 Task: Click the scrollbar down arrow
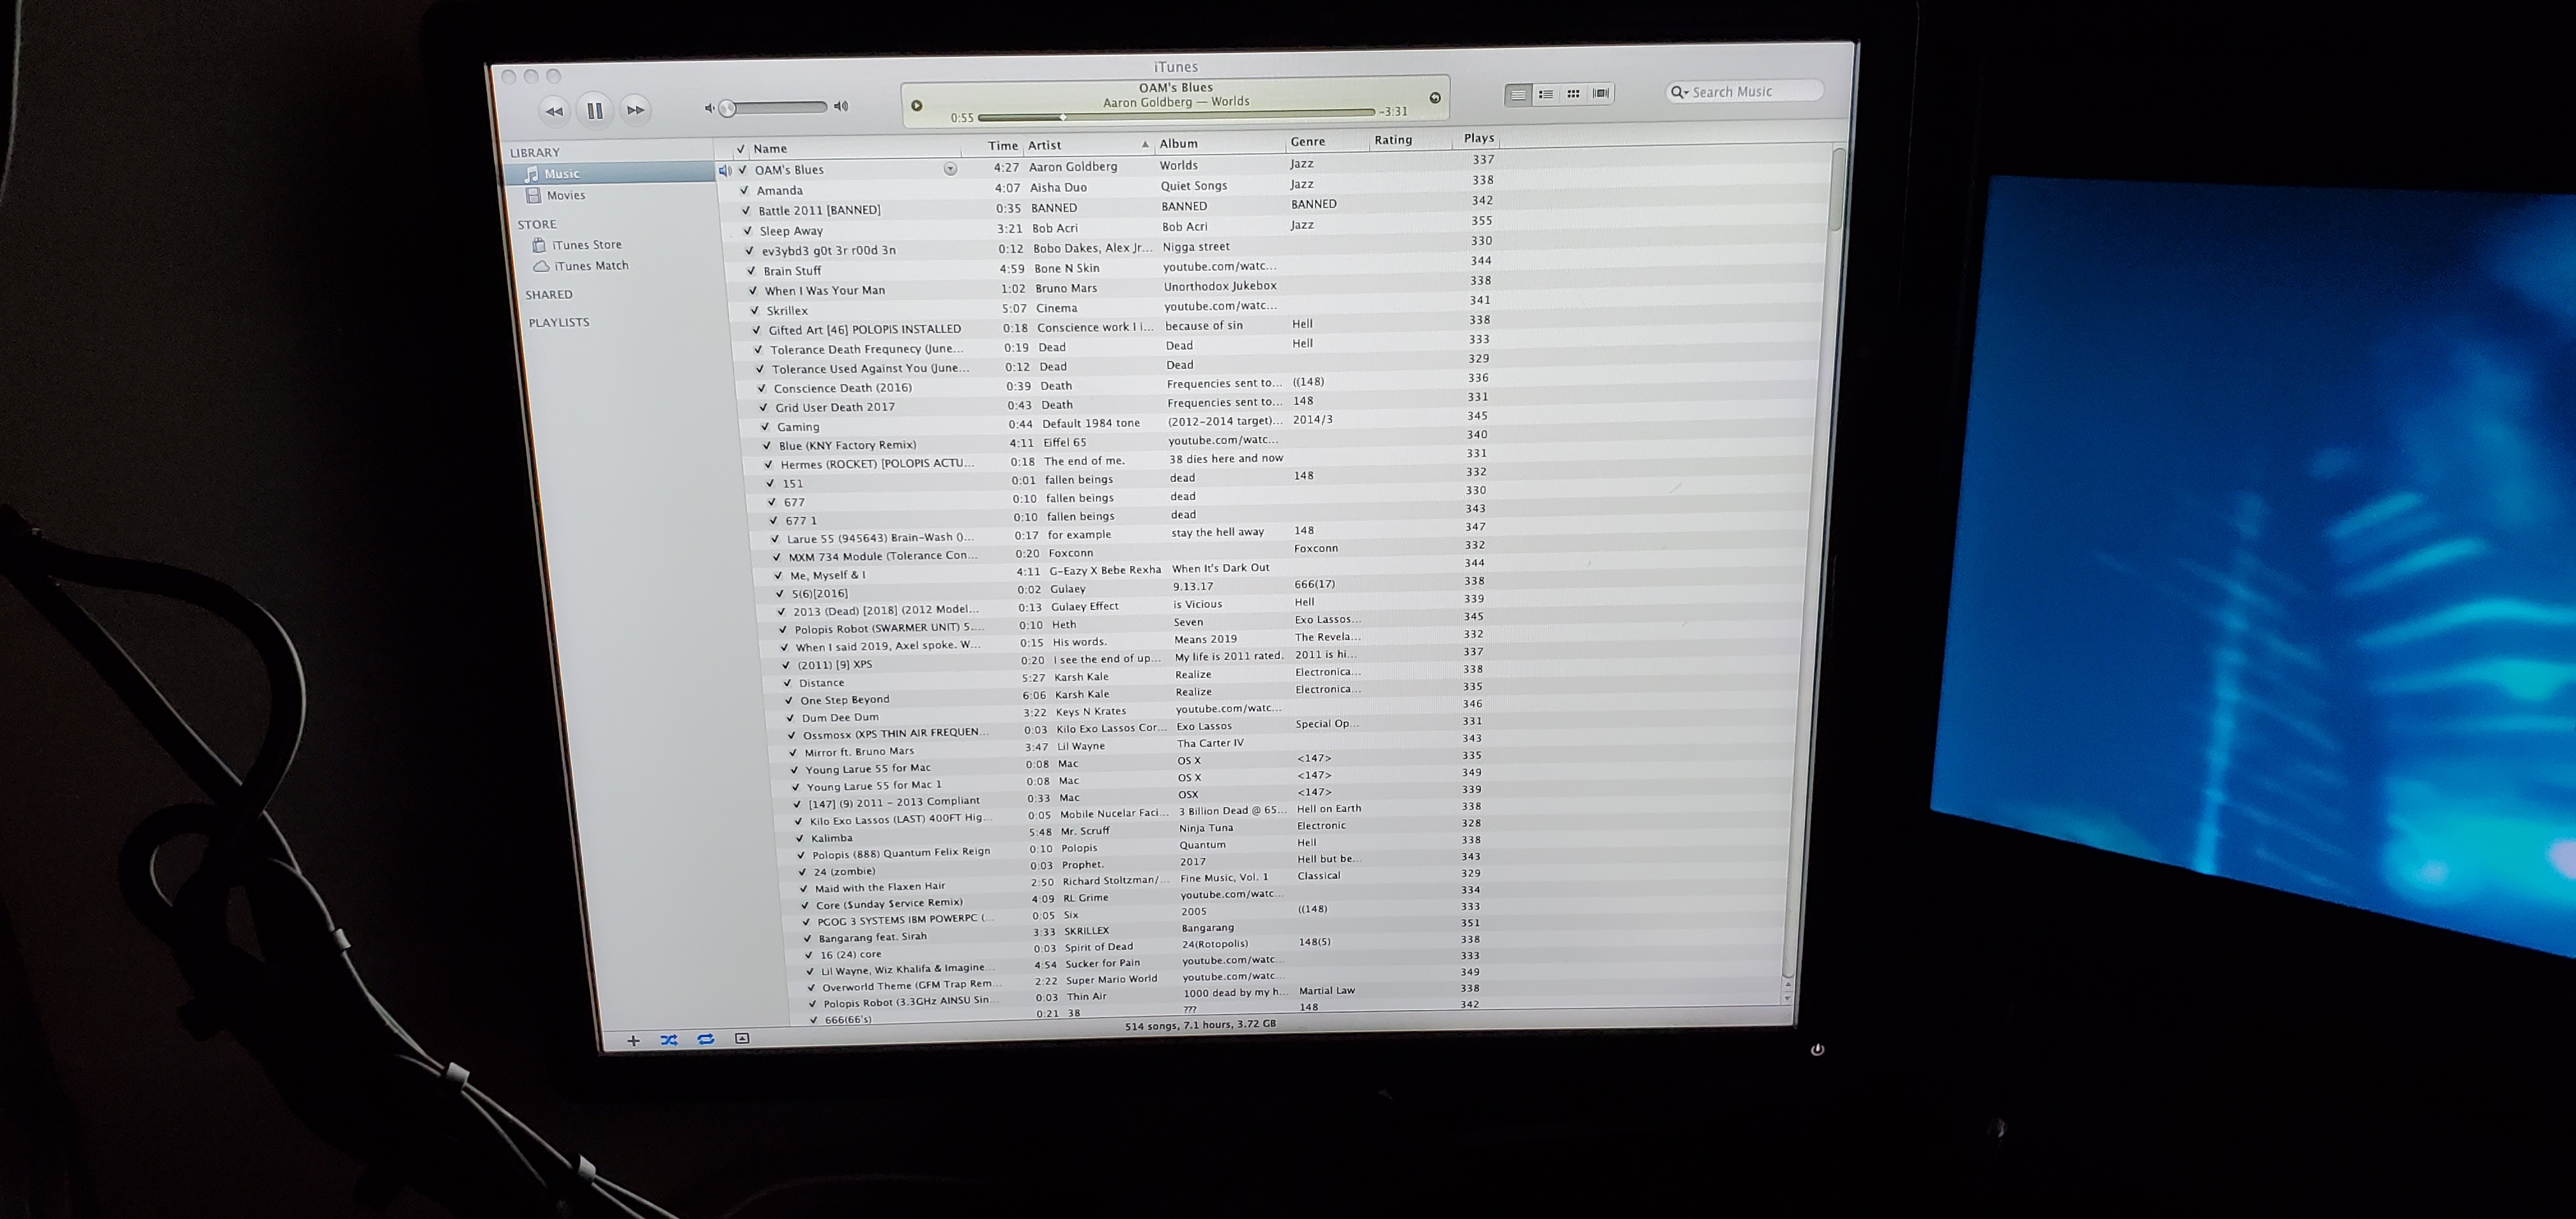coord(1787,998)
